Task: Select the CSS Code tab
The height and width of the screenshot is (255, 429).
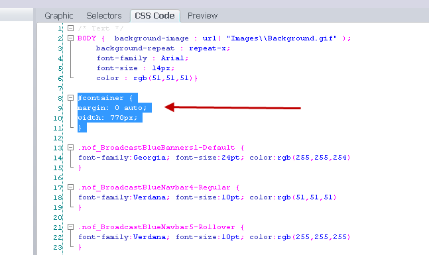Action: pos(155,16)
